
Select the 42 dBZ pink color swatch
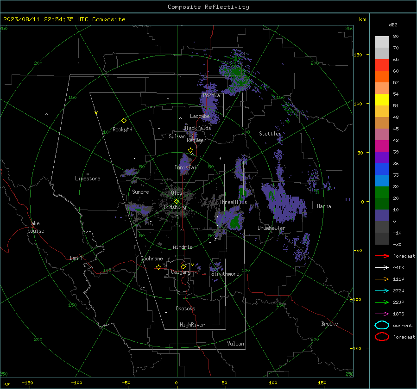(x=382, y=135)
